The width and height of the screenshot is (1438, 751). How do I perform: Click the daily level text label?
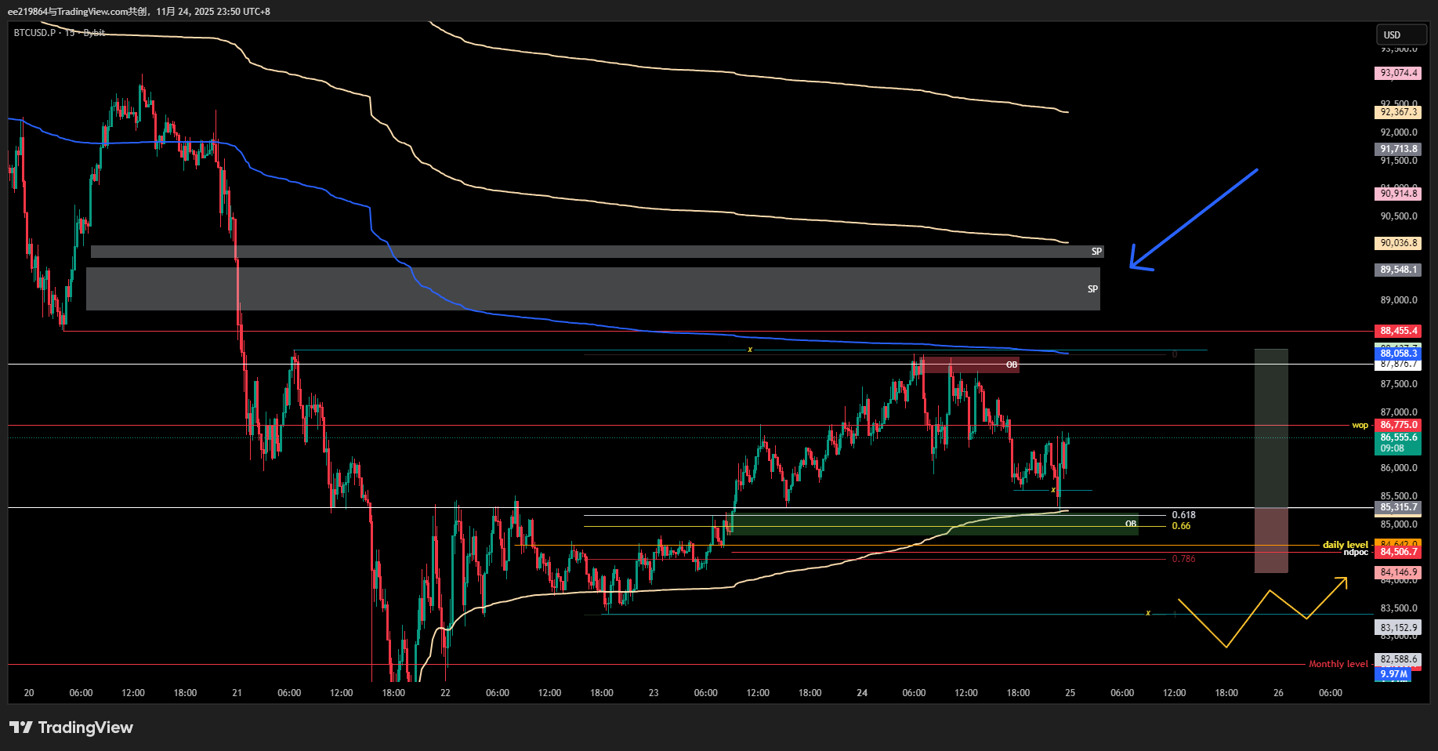coord(1345,544)
